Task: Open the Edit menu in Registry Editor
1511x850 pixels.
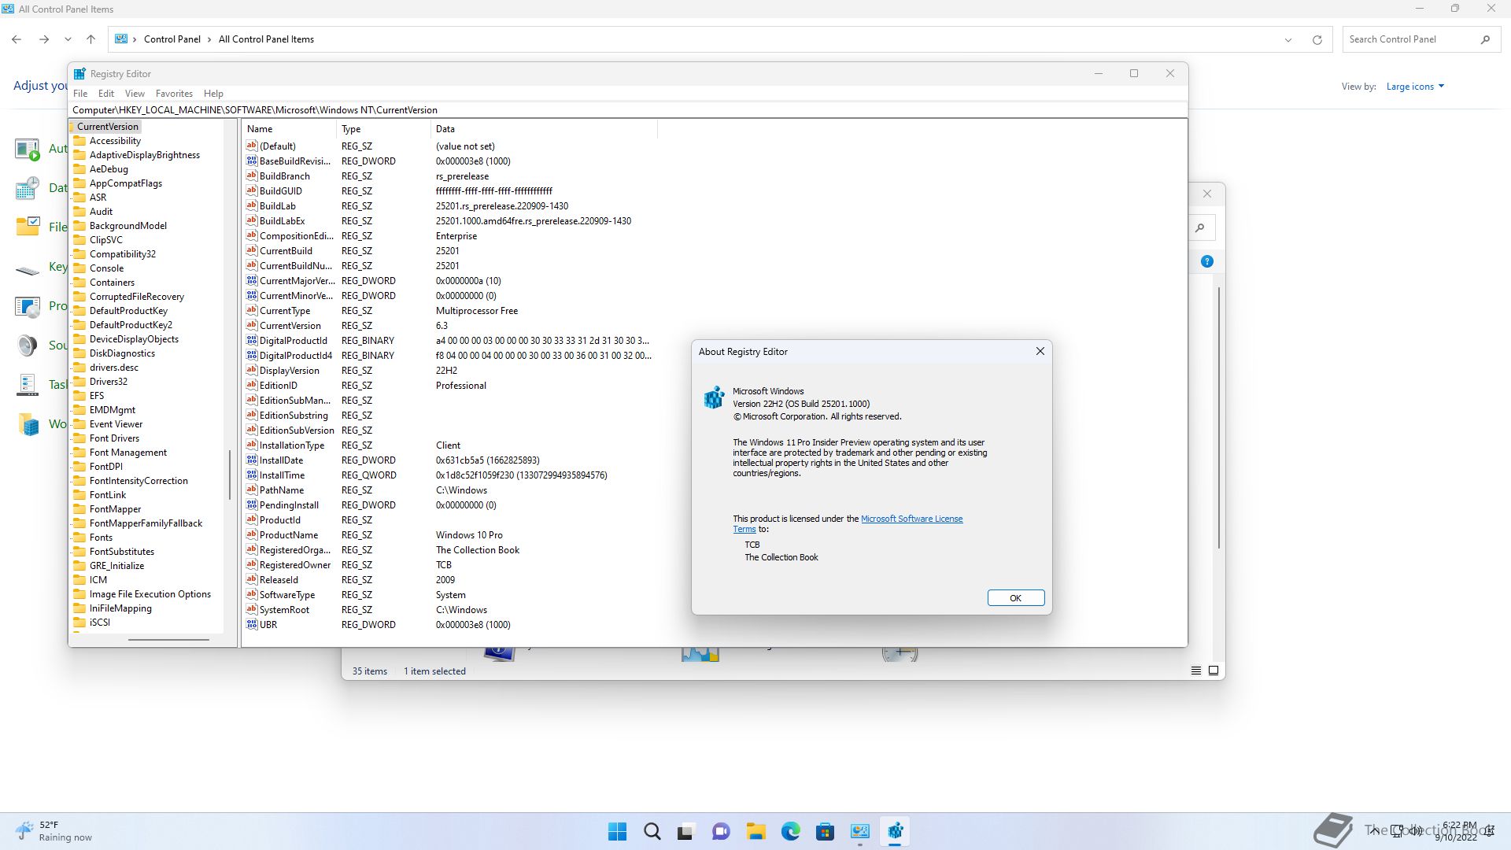Action: pyautogui.click(x=106, y=94)
